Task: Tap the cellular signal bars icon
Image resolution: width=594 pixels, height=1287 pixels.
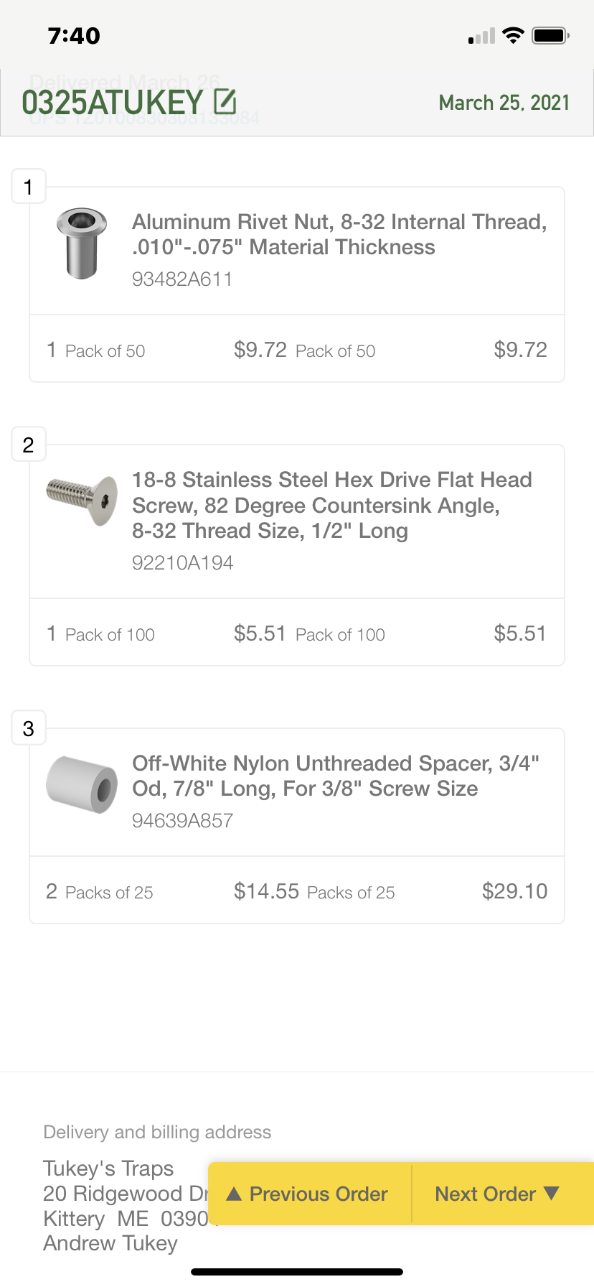Action: coord(481,37)
